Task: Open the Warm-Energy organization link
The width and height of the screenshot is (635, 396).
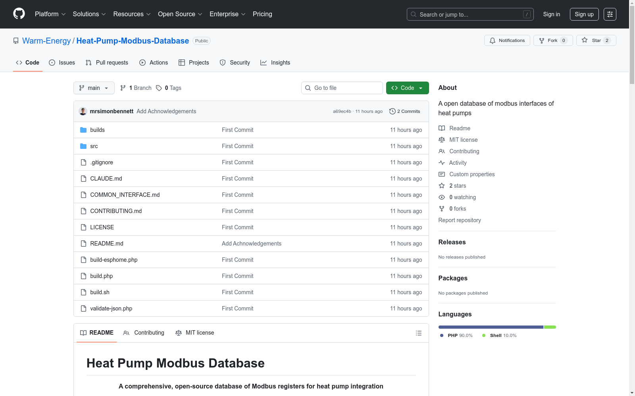Action: 46,41
